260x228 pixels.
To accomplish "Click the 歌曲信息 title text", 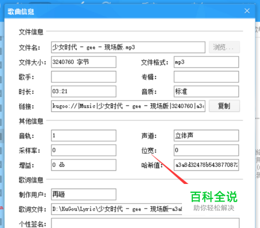I will 21,11.
